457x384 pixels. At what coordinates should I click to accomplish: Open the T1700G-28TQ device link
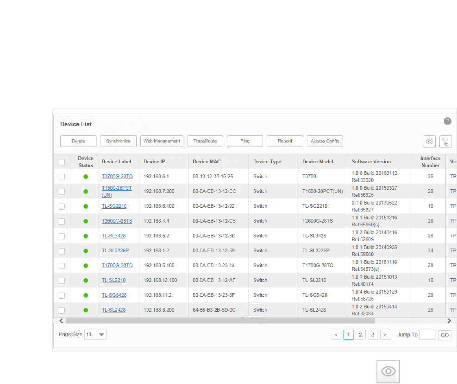coord(117,265)
